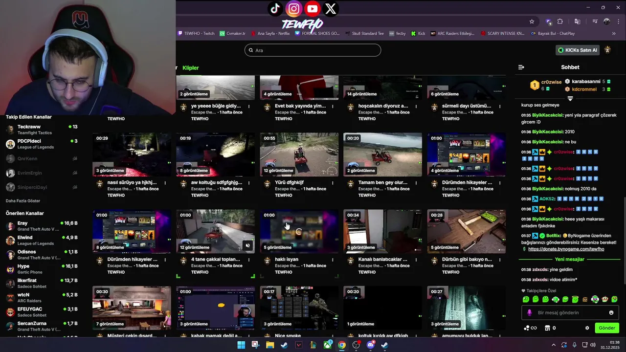Jump to new messages via Yeni mesajlar
Image resolution: width=626 pixels, height=352 pixels.
(570, 260)
